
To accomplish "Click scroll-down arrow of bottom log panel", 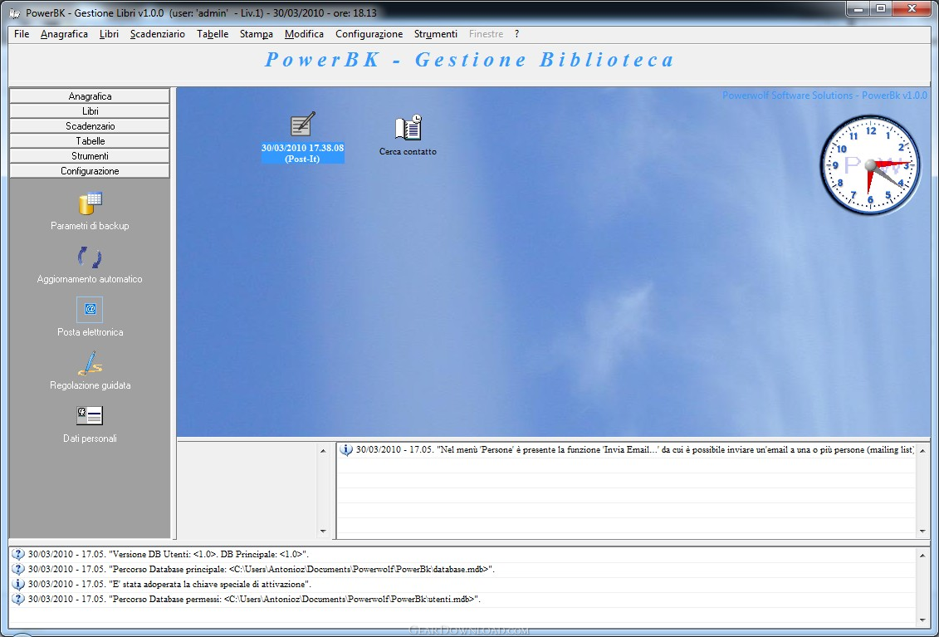I will [x=922, y=621].
